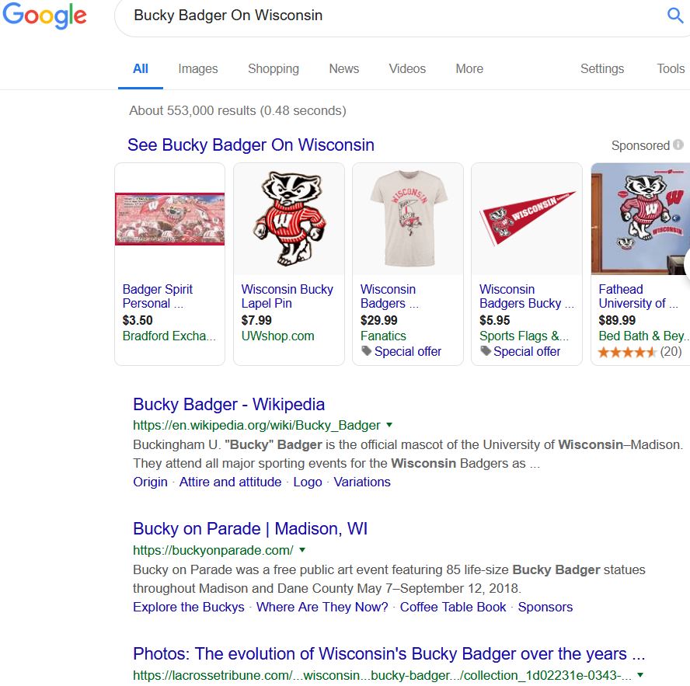The width and height of the screenshot is (690, 686).
Task: Expand the lacrossetribune.com URL dropdown arrow
Action: (640, 675)
